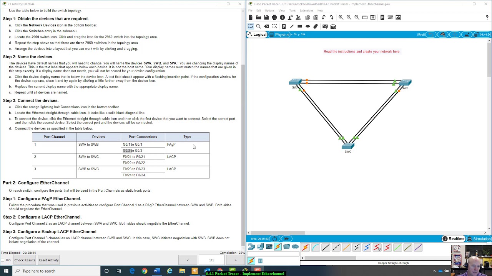
Task: Click the Paste icon in the toolbar
Action: pos(316,18)
